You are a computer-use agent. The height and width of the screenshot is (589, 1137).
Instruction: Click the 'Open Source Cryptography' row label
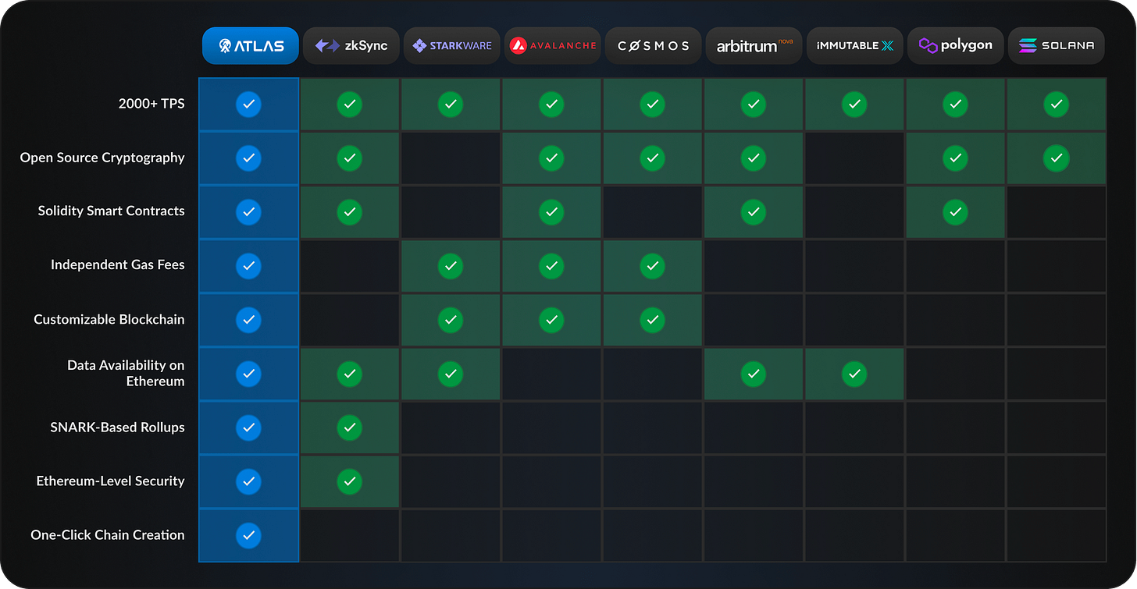[102, 158]
